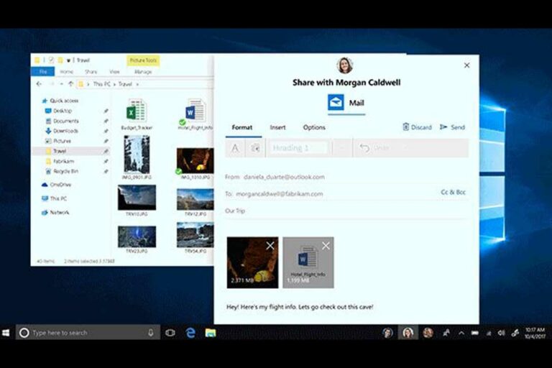Screen dimensions: 552x368
Task: Switch to the Format tab in Mail
Action: [242, 127]
